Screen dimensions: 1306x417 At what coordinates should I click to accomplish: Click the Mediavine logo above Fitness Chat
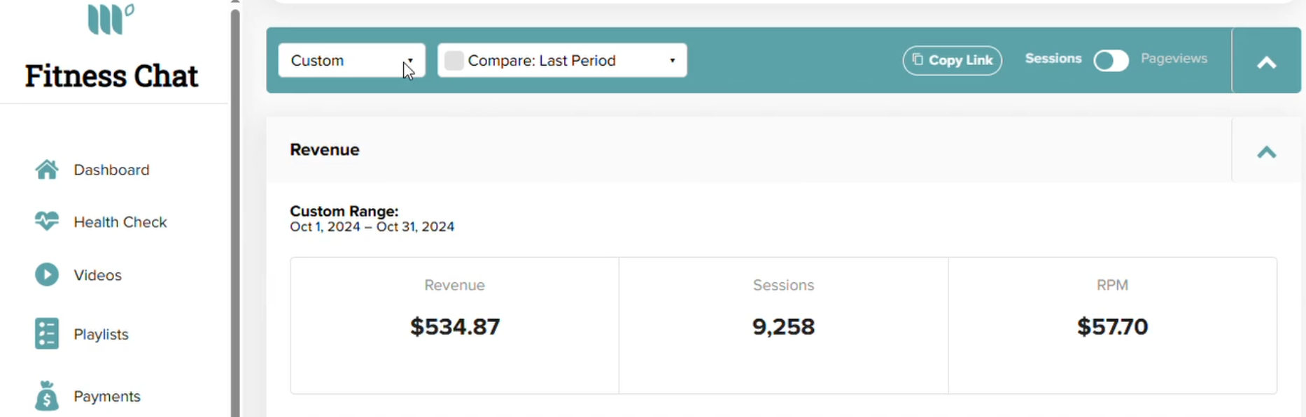point(111,19)
